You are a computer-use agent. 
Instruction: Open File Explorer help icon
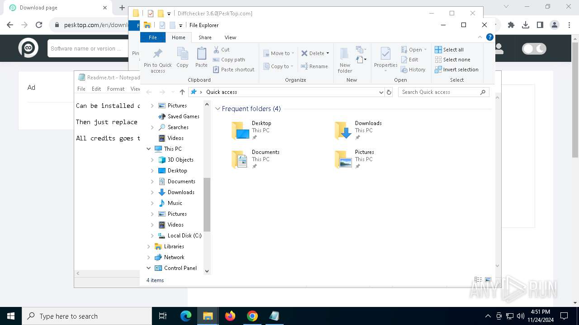click(489, 37)
